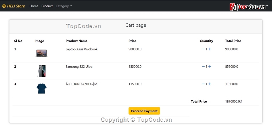Select the Laptop Asus Vivobook name
The width and height of the screenshot is (272, 126).
(x=82, y=49)
